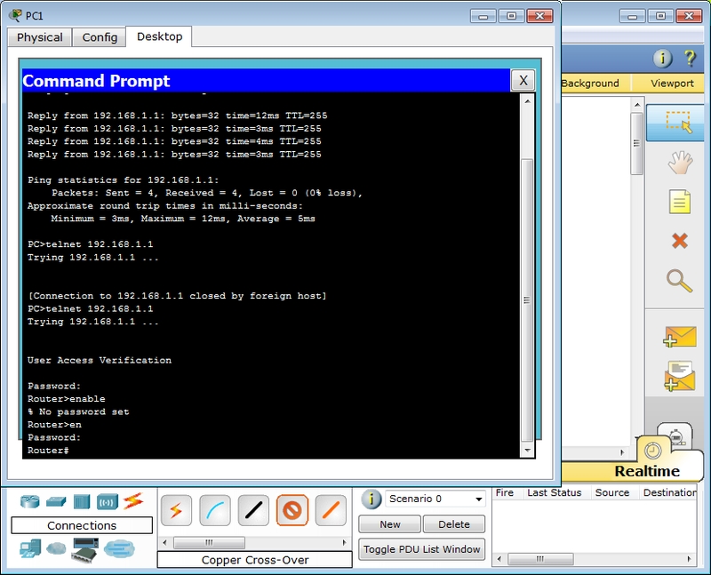Select the dashed-rectangle Select tool

679,123
